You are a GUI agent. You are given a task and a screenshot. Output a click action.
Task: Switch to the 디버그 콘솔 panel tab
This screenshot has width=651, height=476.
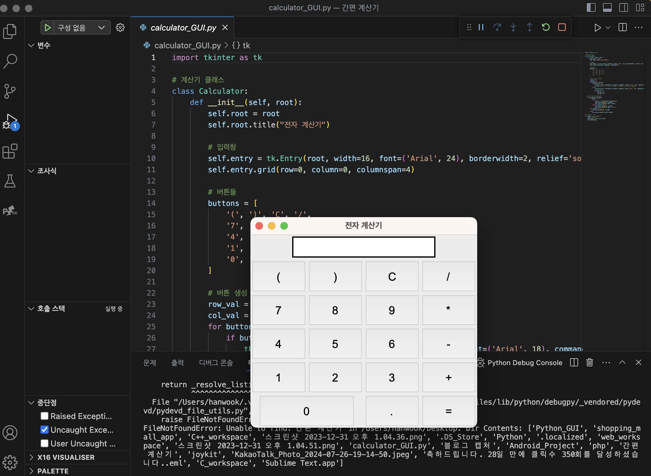click(216, 363)
